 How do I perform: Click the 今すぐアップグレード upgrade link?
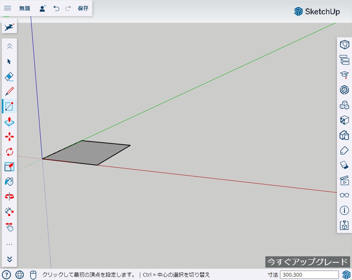point(307,262)
